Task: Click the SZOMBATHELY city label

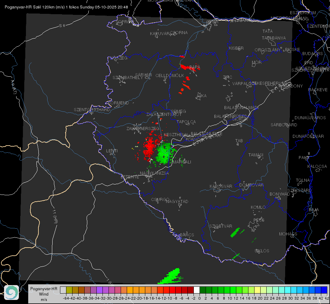Action: pyautogui.click(x=128, y=78)
